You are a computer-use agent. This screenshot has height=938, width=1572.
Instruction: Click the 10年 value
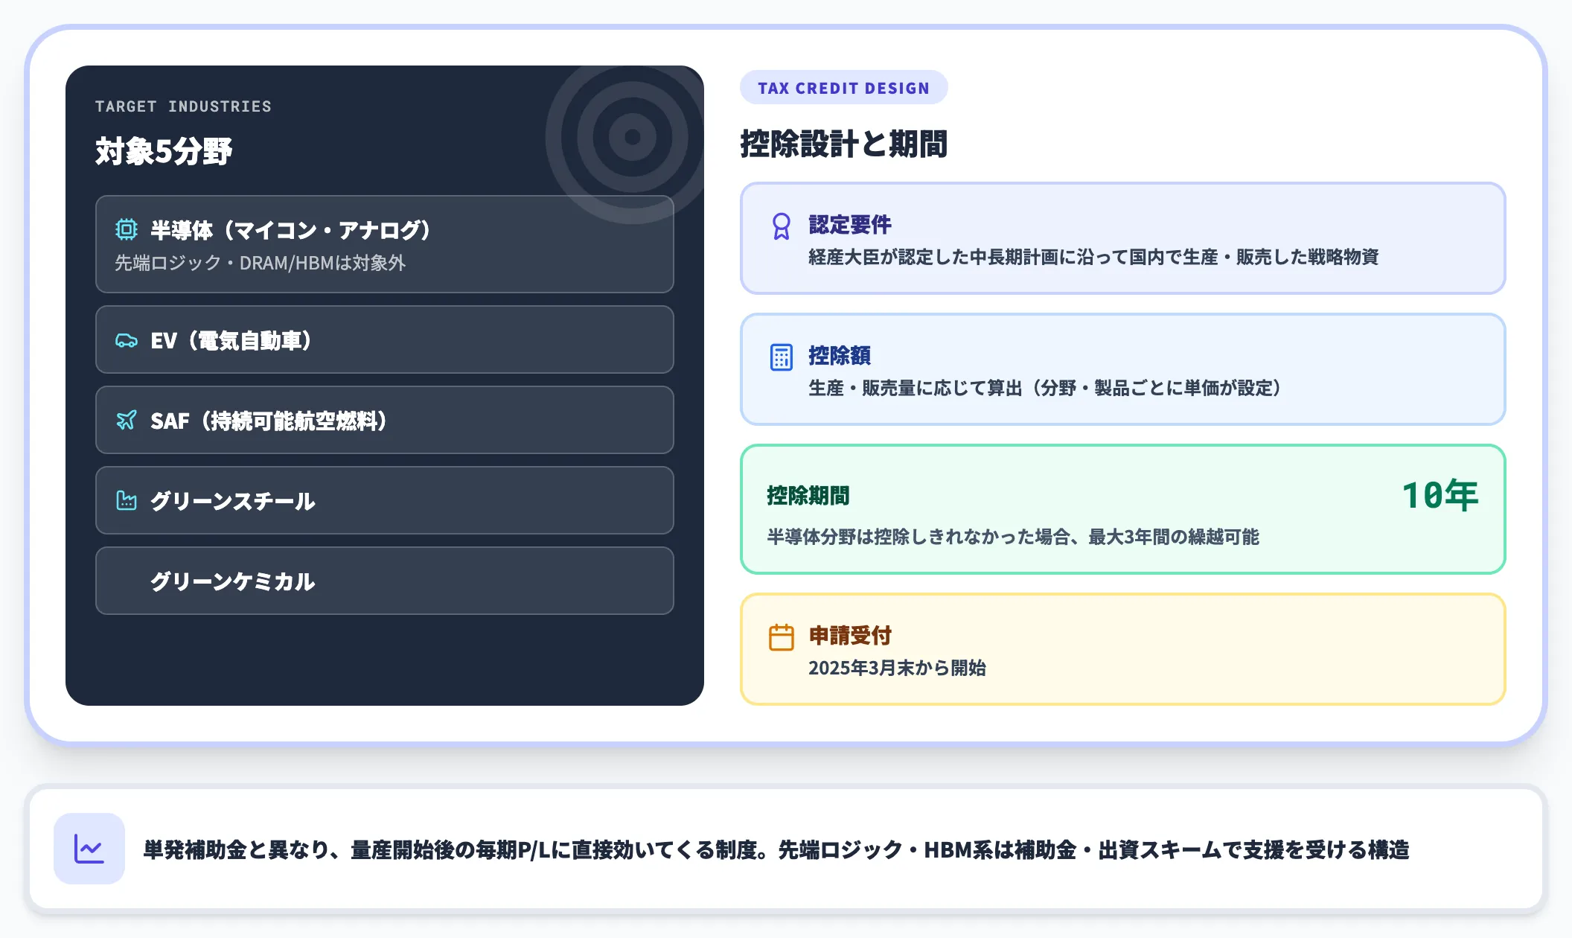point(1440,496)
